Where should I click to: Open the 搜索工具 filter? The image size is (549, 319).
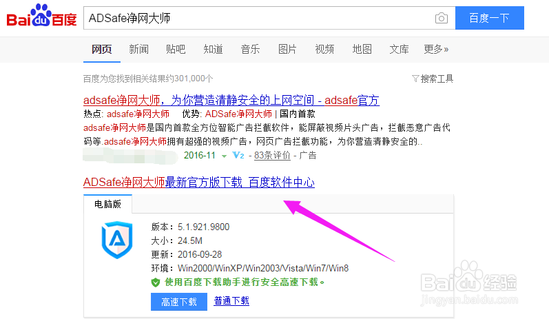click(433, 79)
